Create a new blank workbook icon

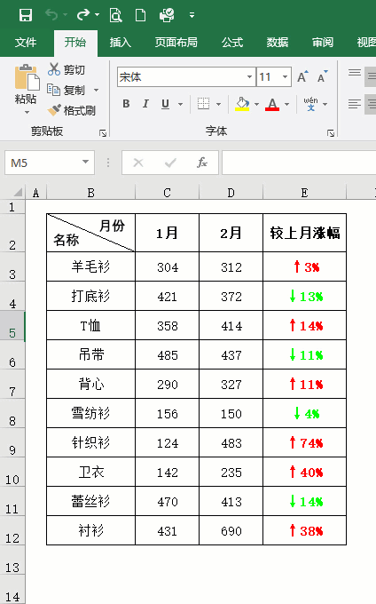[x=140, y=15]
